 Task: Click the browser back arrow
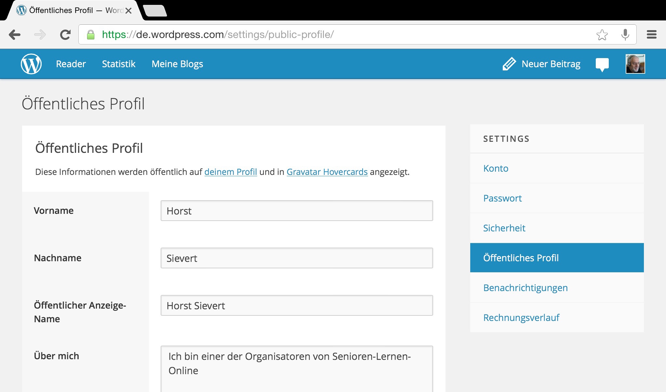15,35
